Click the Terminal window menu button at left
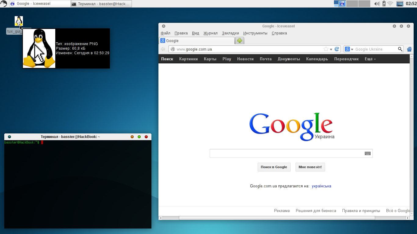The height and width of the screenshot is (234, 417). 9,137
